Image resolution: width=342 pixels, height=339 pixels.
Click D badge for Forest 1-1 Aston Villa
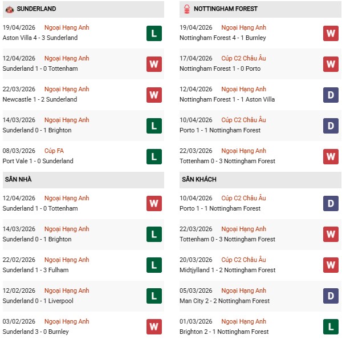tap(331, 95)
